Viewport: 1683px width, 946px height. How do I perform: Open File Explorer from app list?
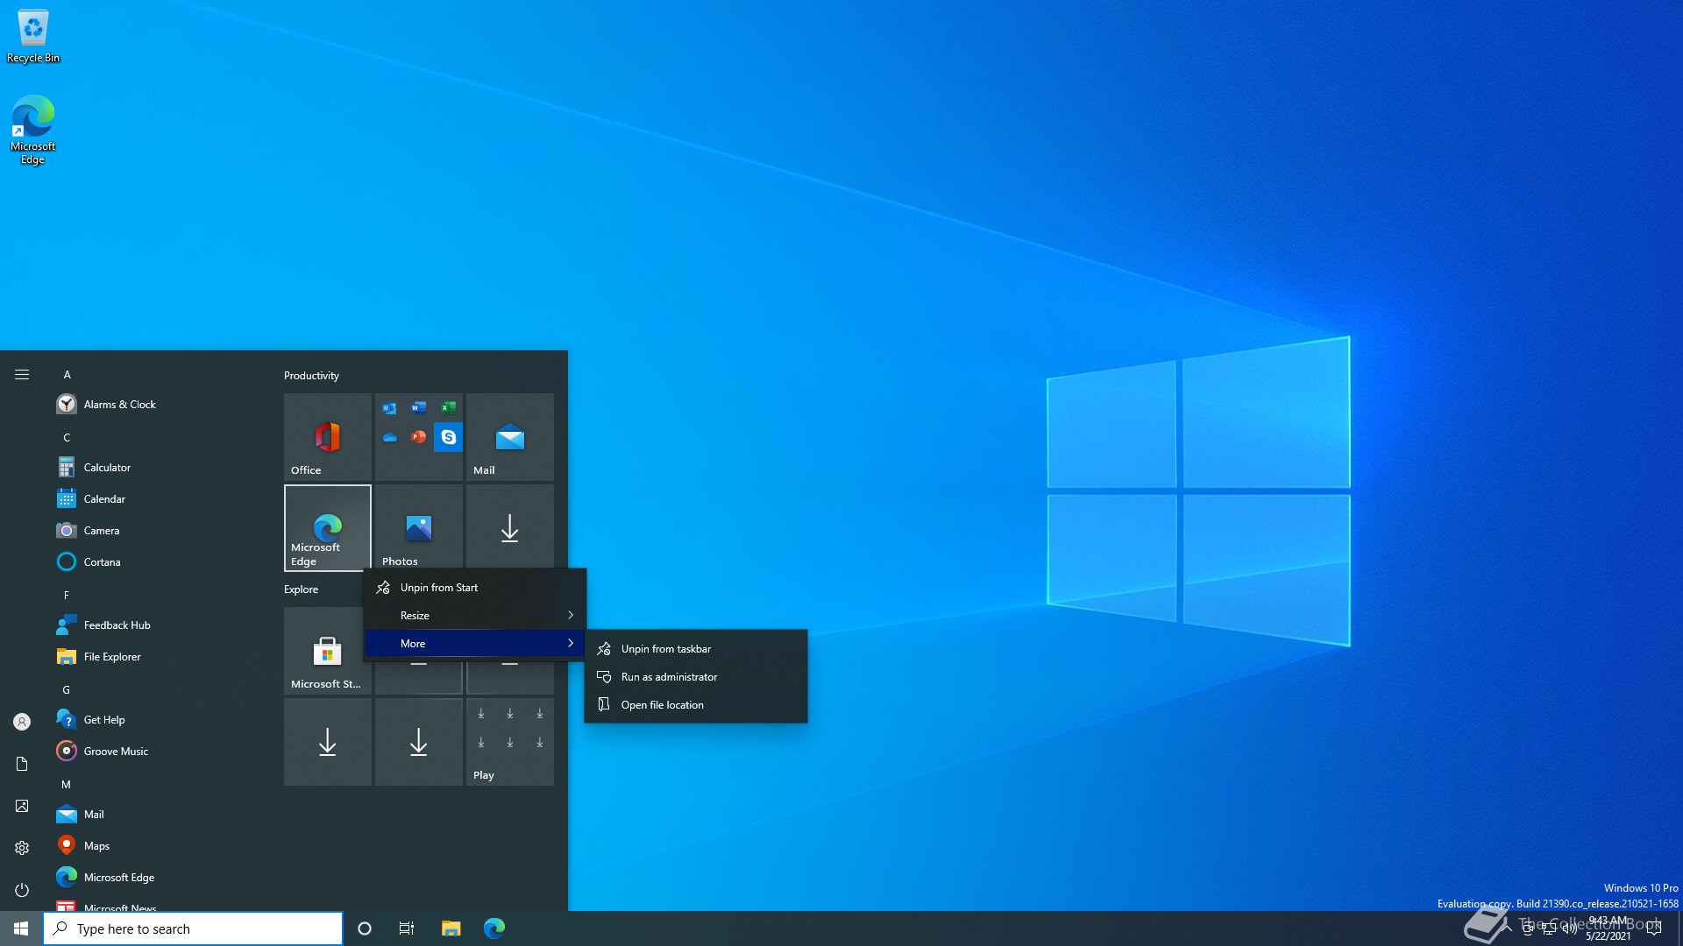[x=158, y=657]
